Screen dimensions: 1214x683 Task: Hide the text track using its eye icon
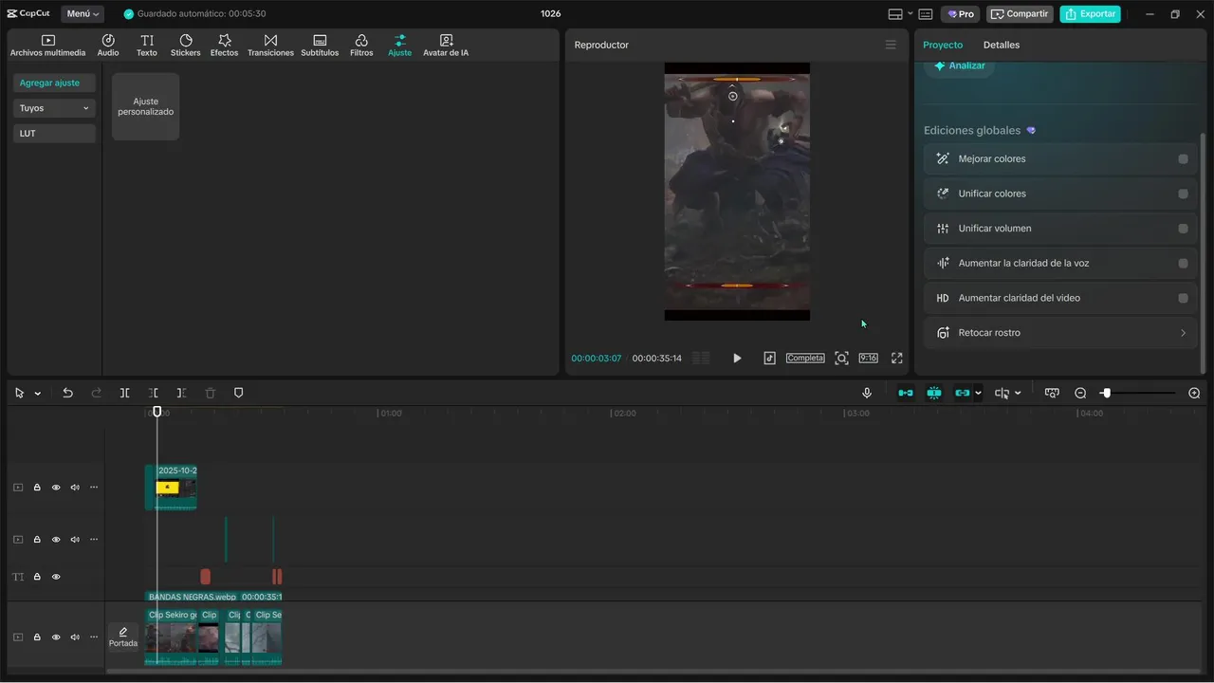pyautogui.click(x=56, y=577)
